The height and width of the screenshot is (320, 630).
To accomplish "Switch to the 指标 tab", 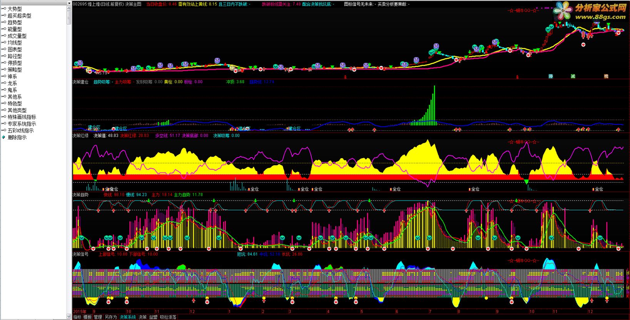I will 77,317.
